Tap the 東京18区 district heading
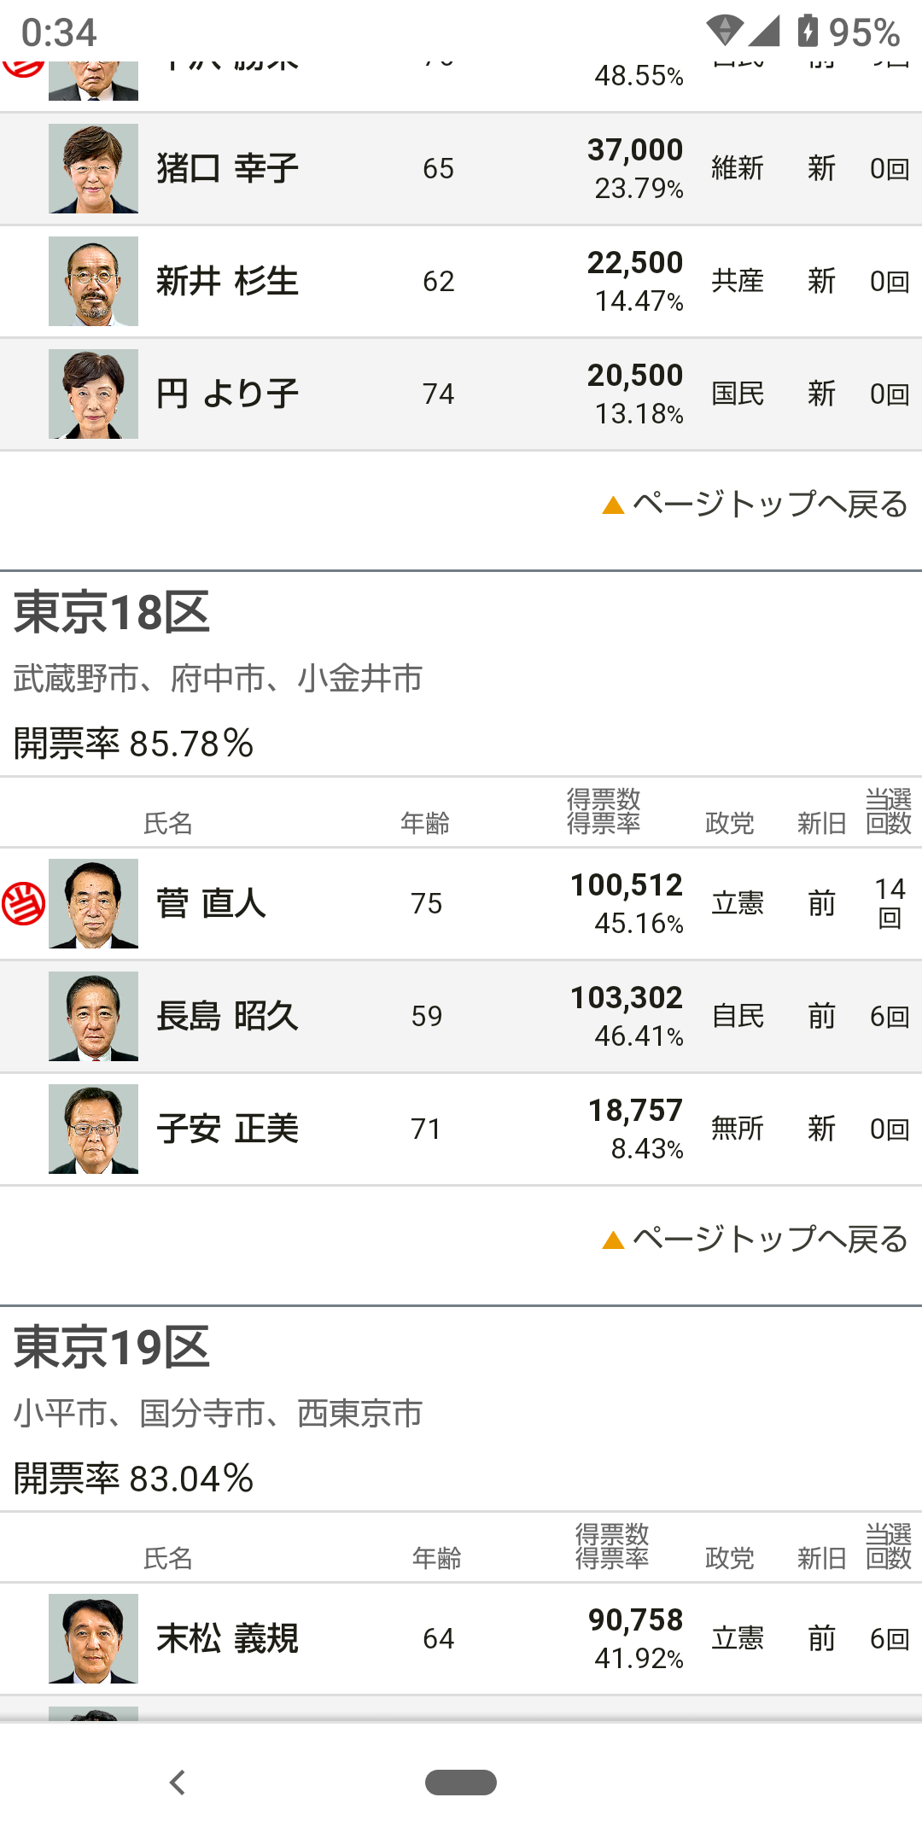The width and height of the screenshot is (922, 1844). pyautogui.click(x=112, y=612)
